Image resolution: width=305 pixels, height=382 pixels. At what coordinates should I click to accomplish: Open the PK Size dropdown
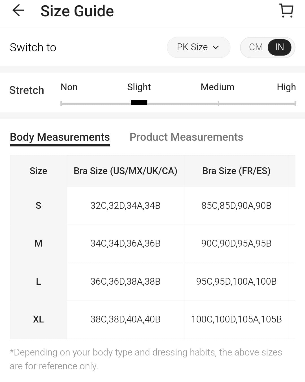198,47
